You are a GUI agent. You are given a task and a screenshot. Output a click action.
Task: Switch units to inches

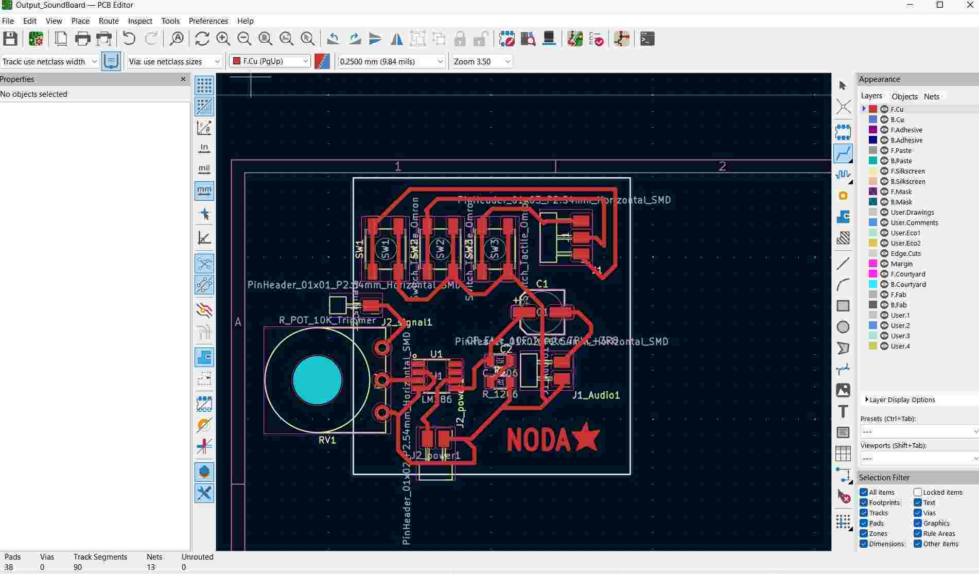204,149
